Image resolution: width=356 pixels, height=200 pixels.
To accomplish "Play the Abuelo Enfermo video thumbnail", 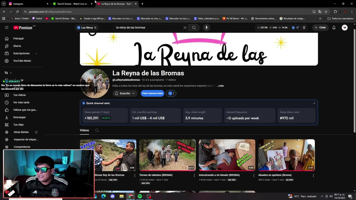I will (227, 155).
